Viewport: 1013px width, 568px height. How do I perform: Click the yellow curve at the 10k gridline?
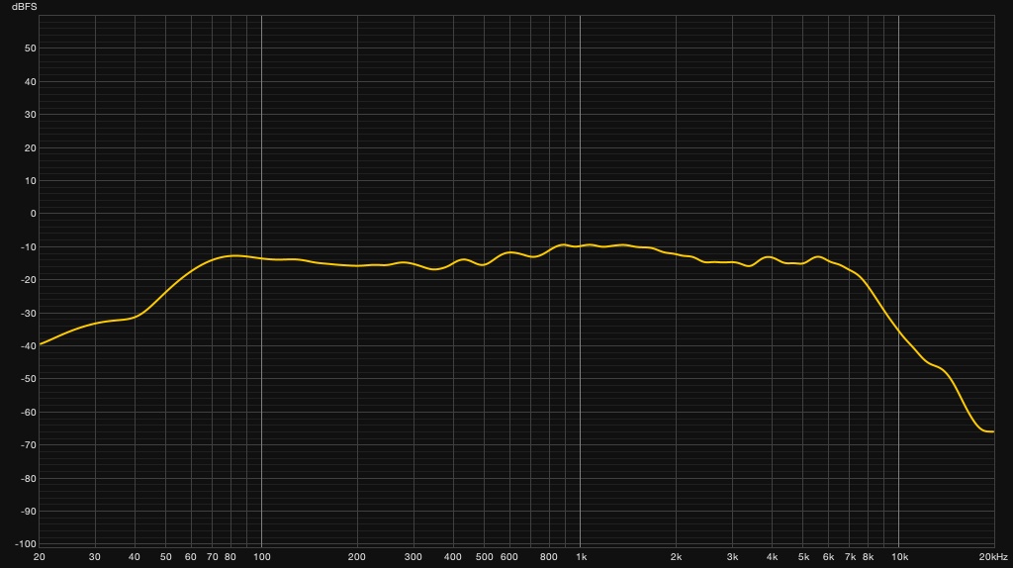point(898,331)
